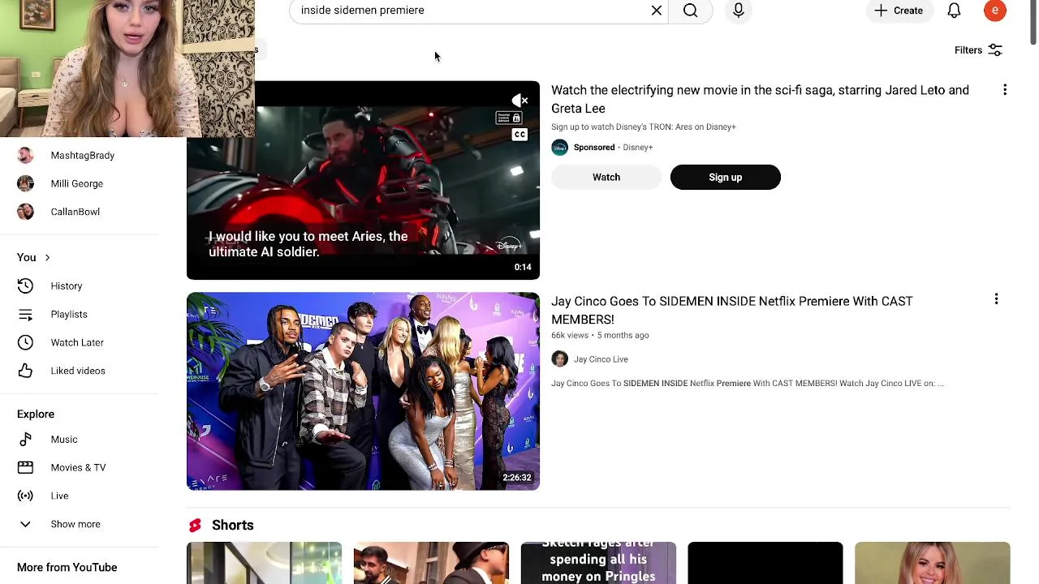Click the Explore heading
1039x584 pixels.
pos(36,414)
